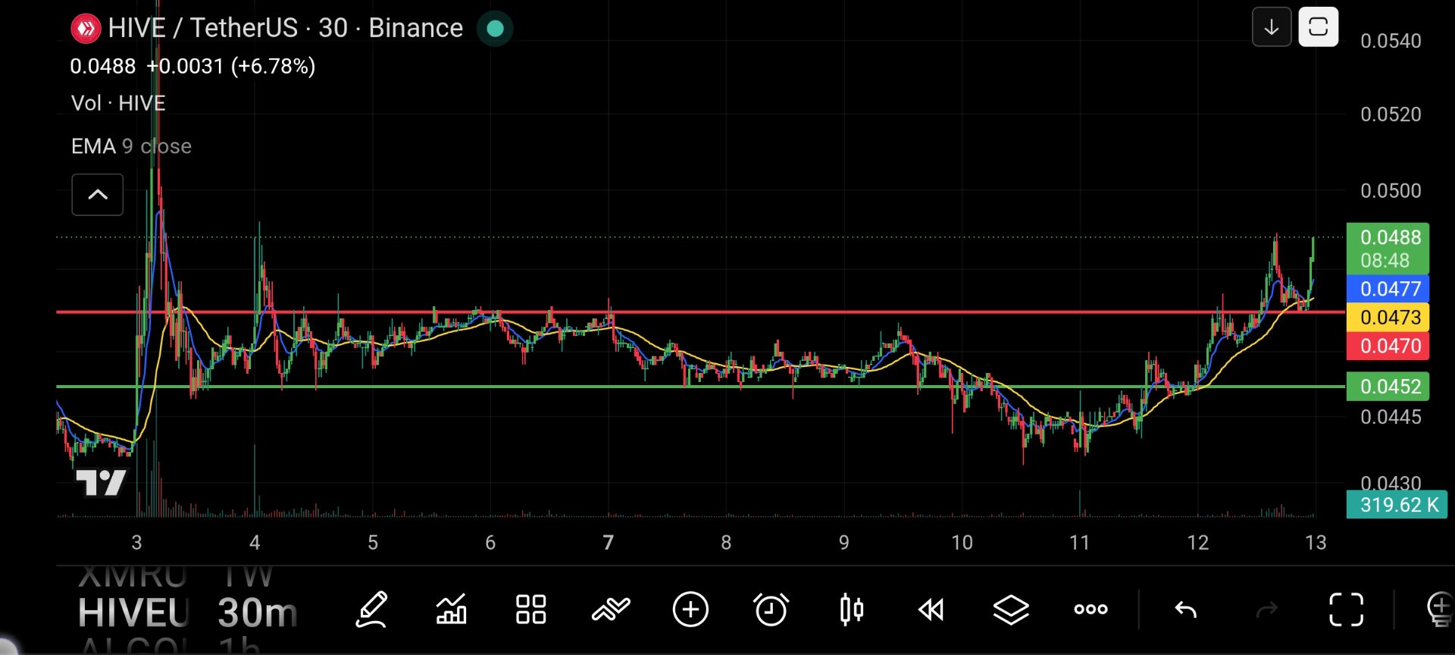1455x655 pixels.
Task: Click the blue 0.0477 EMA price label
Action: click(x=1388, y=289)
